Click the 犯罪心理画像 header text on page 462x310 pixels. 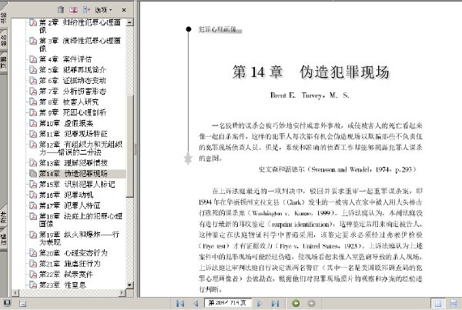[x=217, y=29]
